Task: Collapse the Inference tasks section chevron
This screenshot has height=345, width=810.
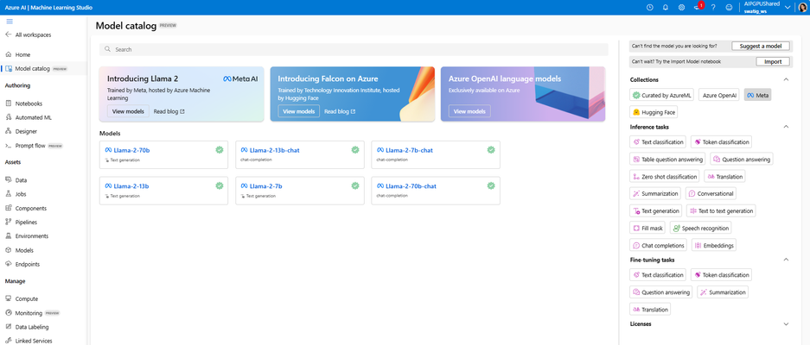Action: coord(787,126)
